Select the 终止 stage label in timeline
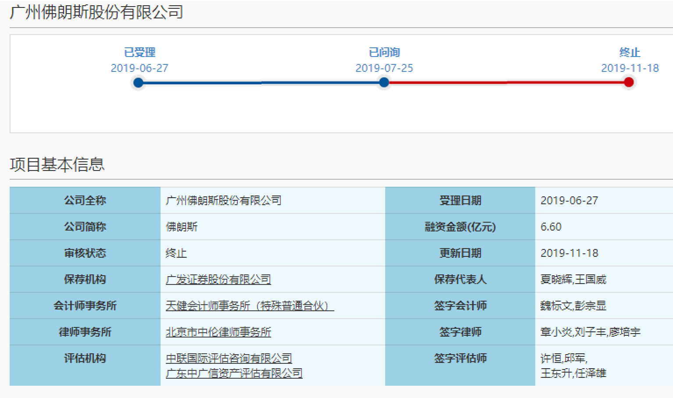673x398 pixels. (630, 53)
